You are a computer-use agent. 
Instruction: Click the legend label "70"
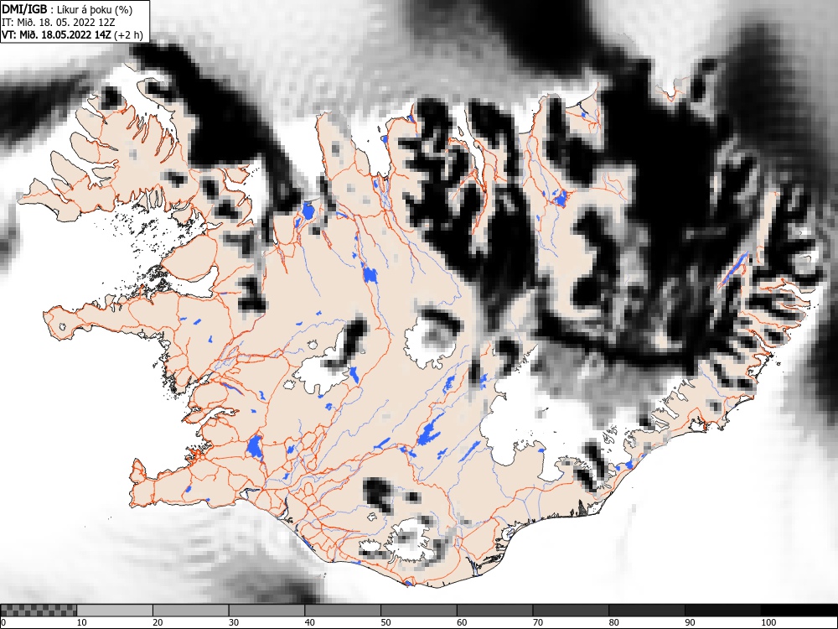[x=537, y=622]
